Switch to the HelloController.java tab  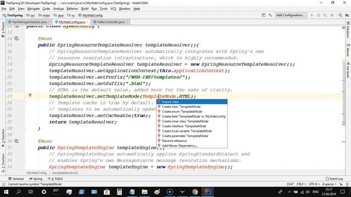(x=111, y=22)
